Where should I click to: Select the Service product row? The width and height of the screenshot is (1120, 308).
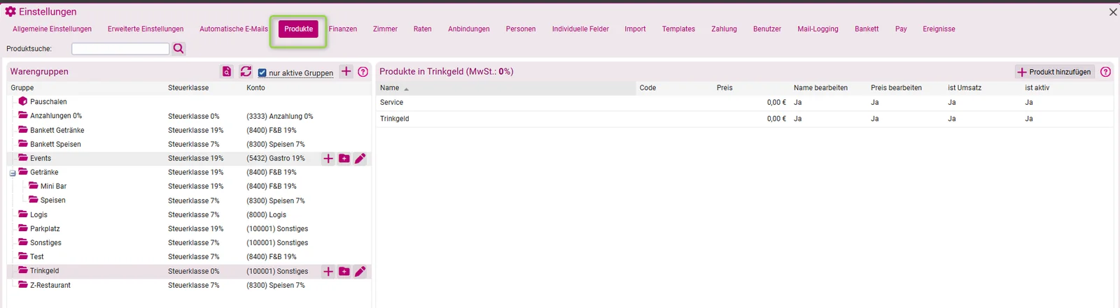(x=745, y=102)
